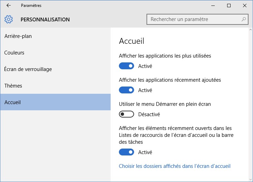Enable 'Utiliser le menu Démarrer en plein écran'
This screenshot has width=253, height=182.
[126, 114]
